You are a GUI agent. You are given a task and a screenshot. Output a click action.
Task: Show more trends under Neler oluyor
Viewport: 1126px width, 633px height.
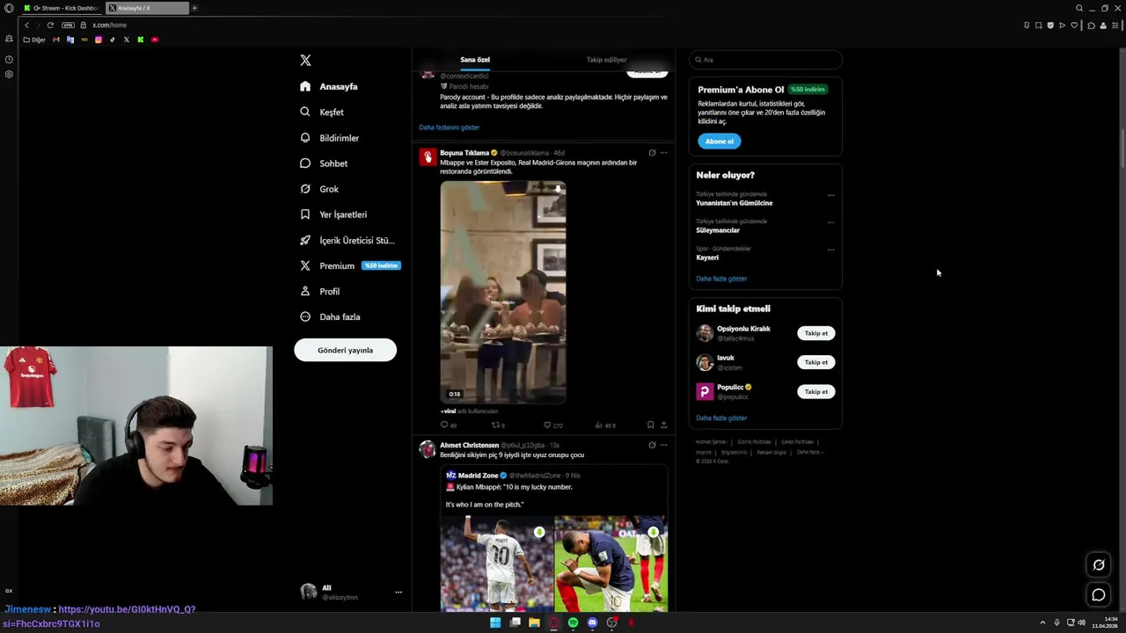click(x=721, y=279)
